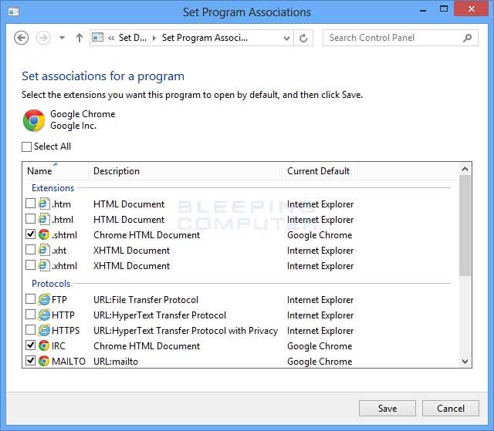Maximize the Set Program Associations window
Image resolution: width=494 pixels, height=431 pixels.
coord(444,9)
